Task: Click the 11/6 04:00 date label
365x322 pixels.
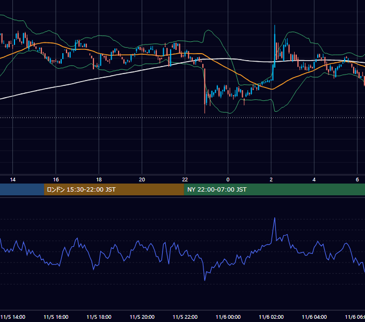Action: [x=314, y=317]
